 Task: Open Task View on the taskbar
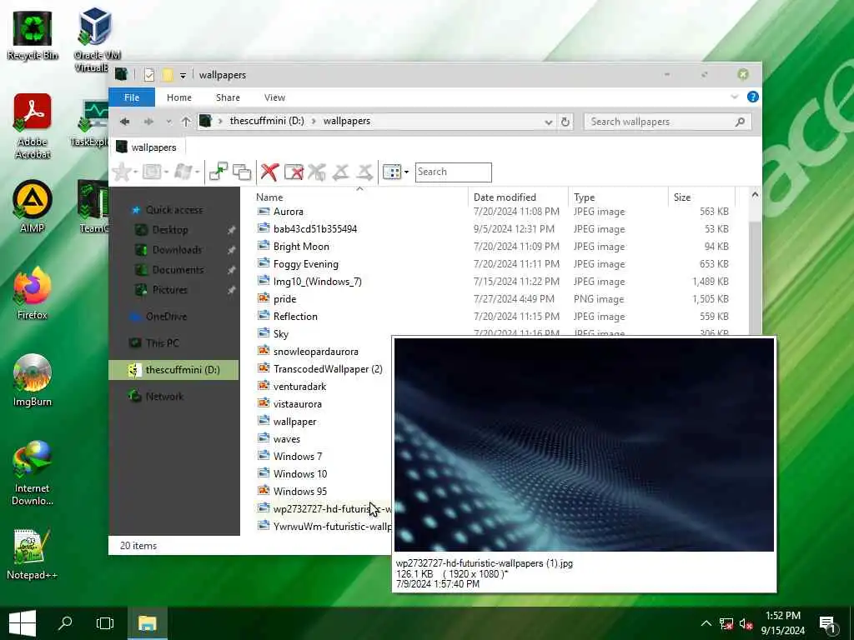(x=104, y=623)
